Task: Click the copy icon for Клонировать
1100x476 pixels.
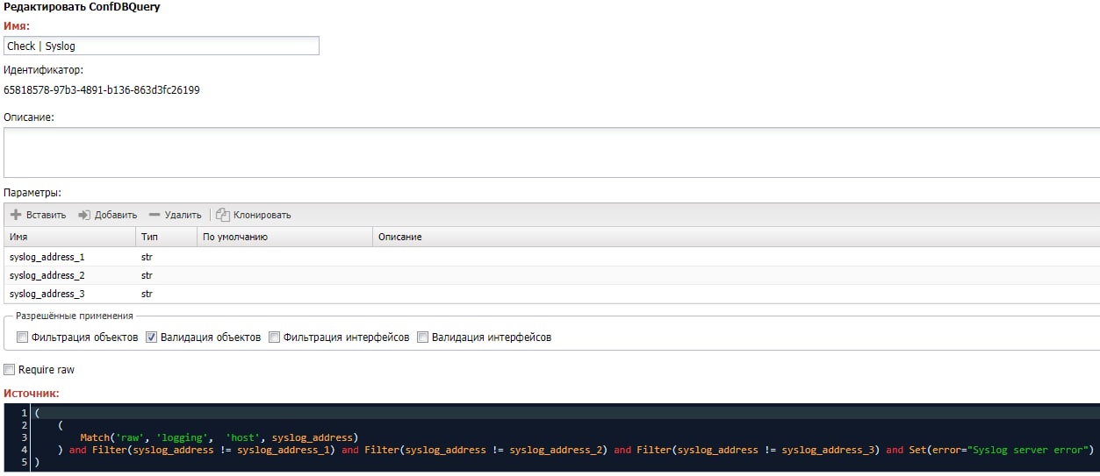Action: [x=223, y=215]
